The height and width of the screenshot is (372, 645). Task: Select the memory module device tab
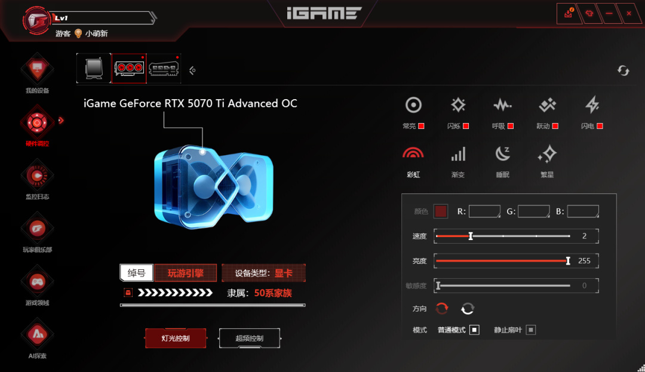click(164, 68)
